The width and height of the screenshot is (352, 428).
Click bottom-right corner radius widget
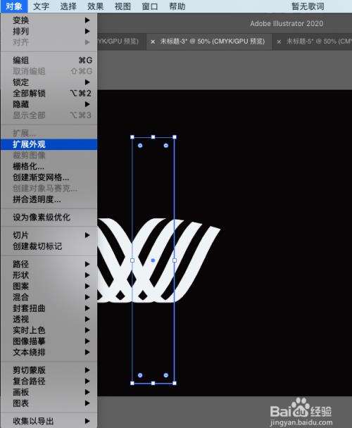(x=165, y=375)
